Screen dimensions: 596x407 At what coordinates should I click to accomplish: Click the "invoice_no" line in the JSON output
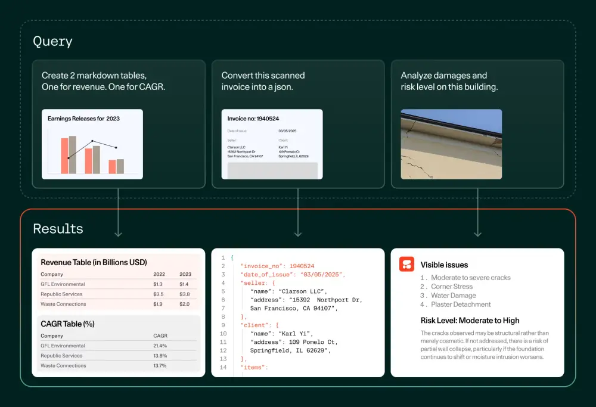tap(277, 266)
